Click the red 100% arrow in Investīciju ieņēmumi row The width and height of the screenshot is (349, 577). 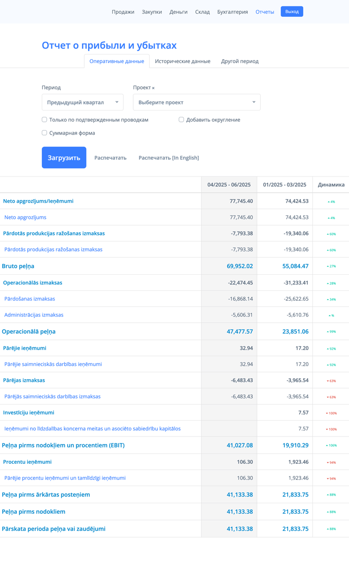tap(331, 413)
